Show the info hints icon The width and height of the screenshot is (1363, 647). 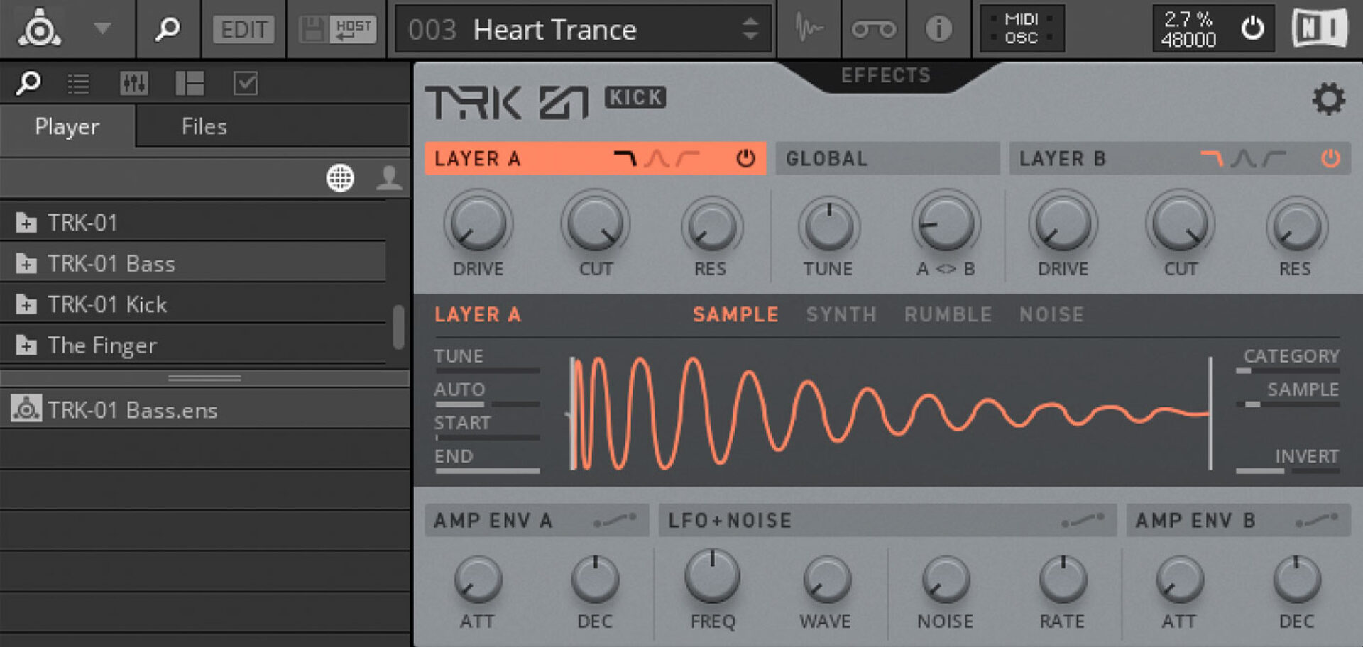(x=938, y=29)
